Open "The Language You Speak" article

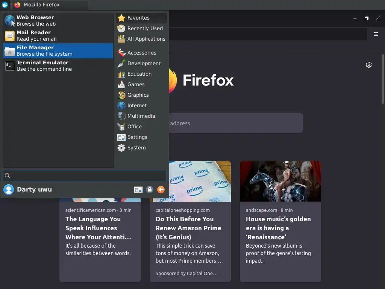pos(98,228)
